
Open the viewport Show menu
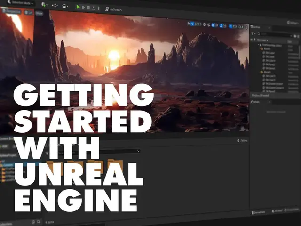[x=39, y=14]
